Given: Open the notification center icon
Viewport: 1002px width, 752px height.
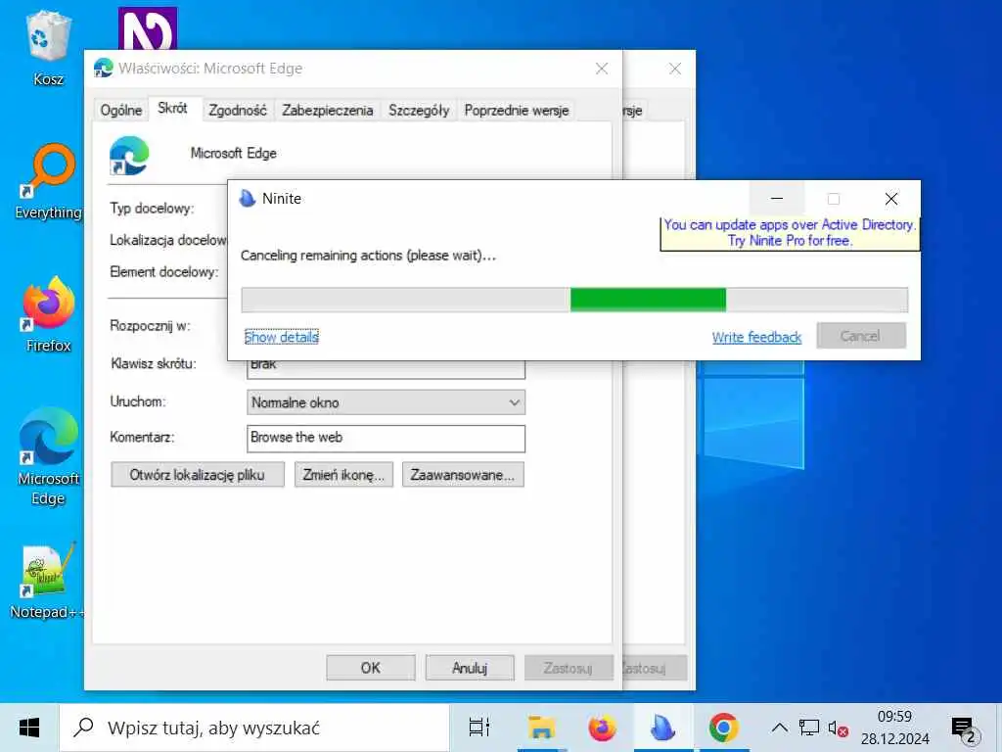Looking at the screenshot, I should coord(966,728).
